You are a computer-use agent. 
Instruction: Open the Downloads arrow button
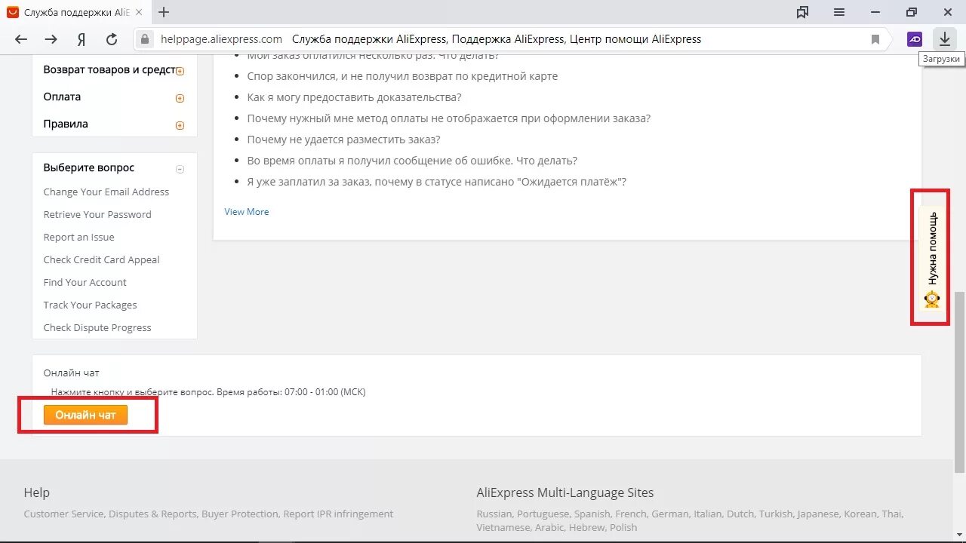click(944, 39)
